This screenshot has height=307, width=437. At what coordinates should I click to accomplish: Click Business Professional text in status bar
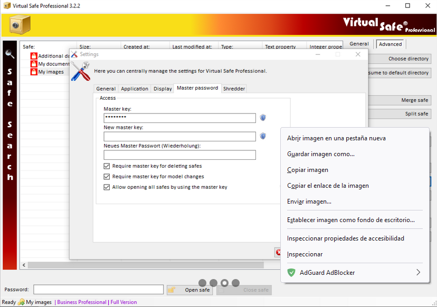point(82,302)
